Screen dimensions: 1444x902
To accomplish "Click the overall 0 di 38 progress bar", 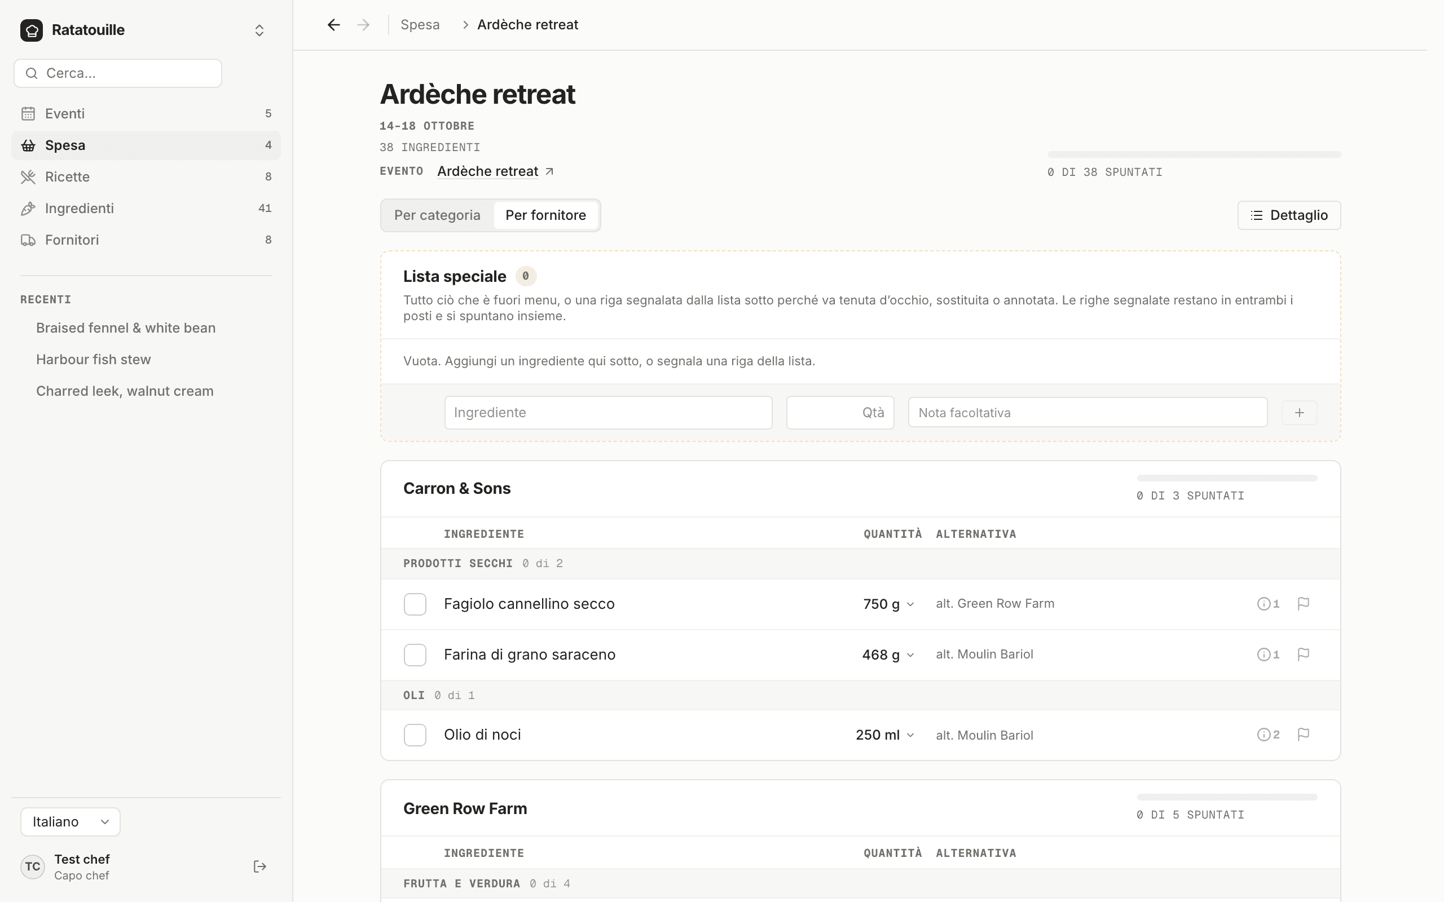I will coord(1194,154).
